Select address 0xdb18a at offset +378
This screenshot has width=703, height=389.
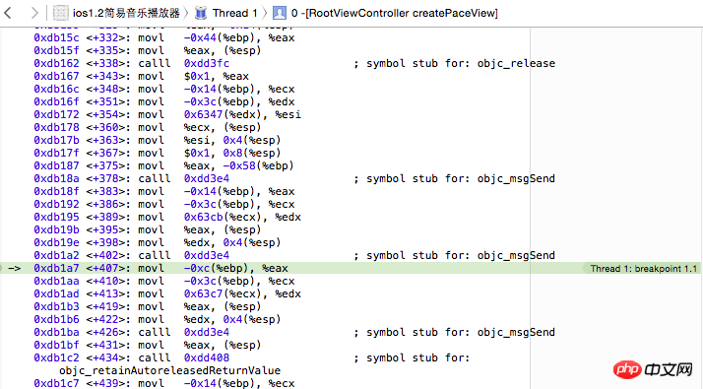(56, 178)
